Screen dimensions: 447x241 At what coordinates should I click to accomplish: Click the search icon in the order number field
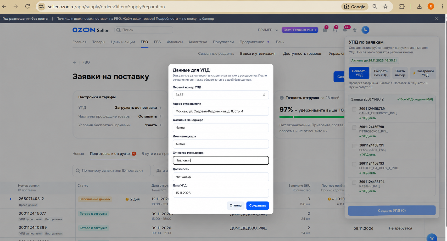78,171
